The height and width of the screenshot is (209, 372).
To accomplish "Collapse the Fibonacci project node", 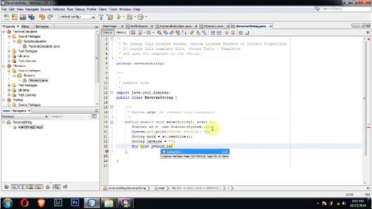I will [4, 66].
